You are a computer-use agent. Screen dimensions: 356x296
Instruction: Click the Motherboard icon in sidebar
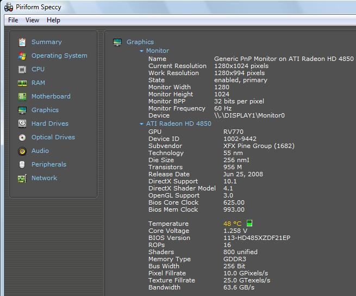[x=22, y=96]
